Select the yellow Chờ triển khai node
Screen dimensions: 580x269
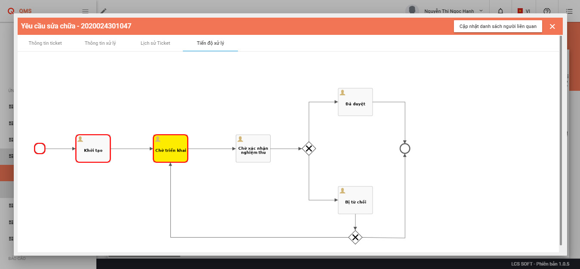(x=170, y=148)
